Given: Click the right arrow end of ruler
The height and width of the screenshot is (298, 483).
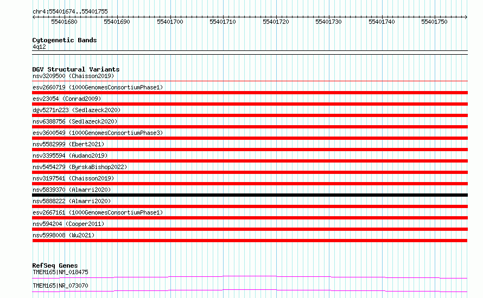Looking at the screenshot, I should pos(466,17).
